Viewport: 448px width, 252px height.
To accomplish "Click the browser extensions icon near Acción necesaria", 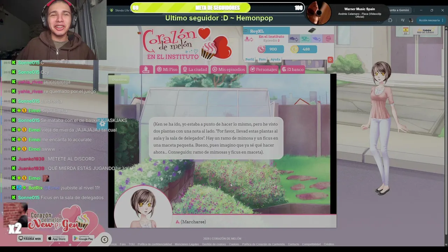I will (x=390, y=20).
